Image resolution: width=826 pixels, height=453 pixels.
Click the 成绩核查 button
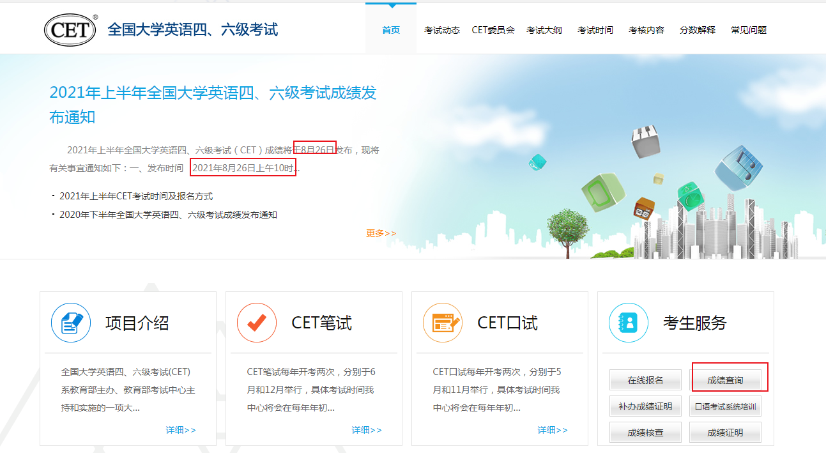point(645,433)
